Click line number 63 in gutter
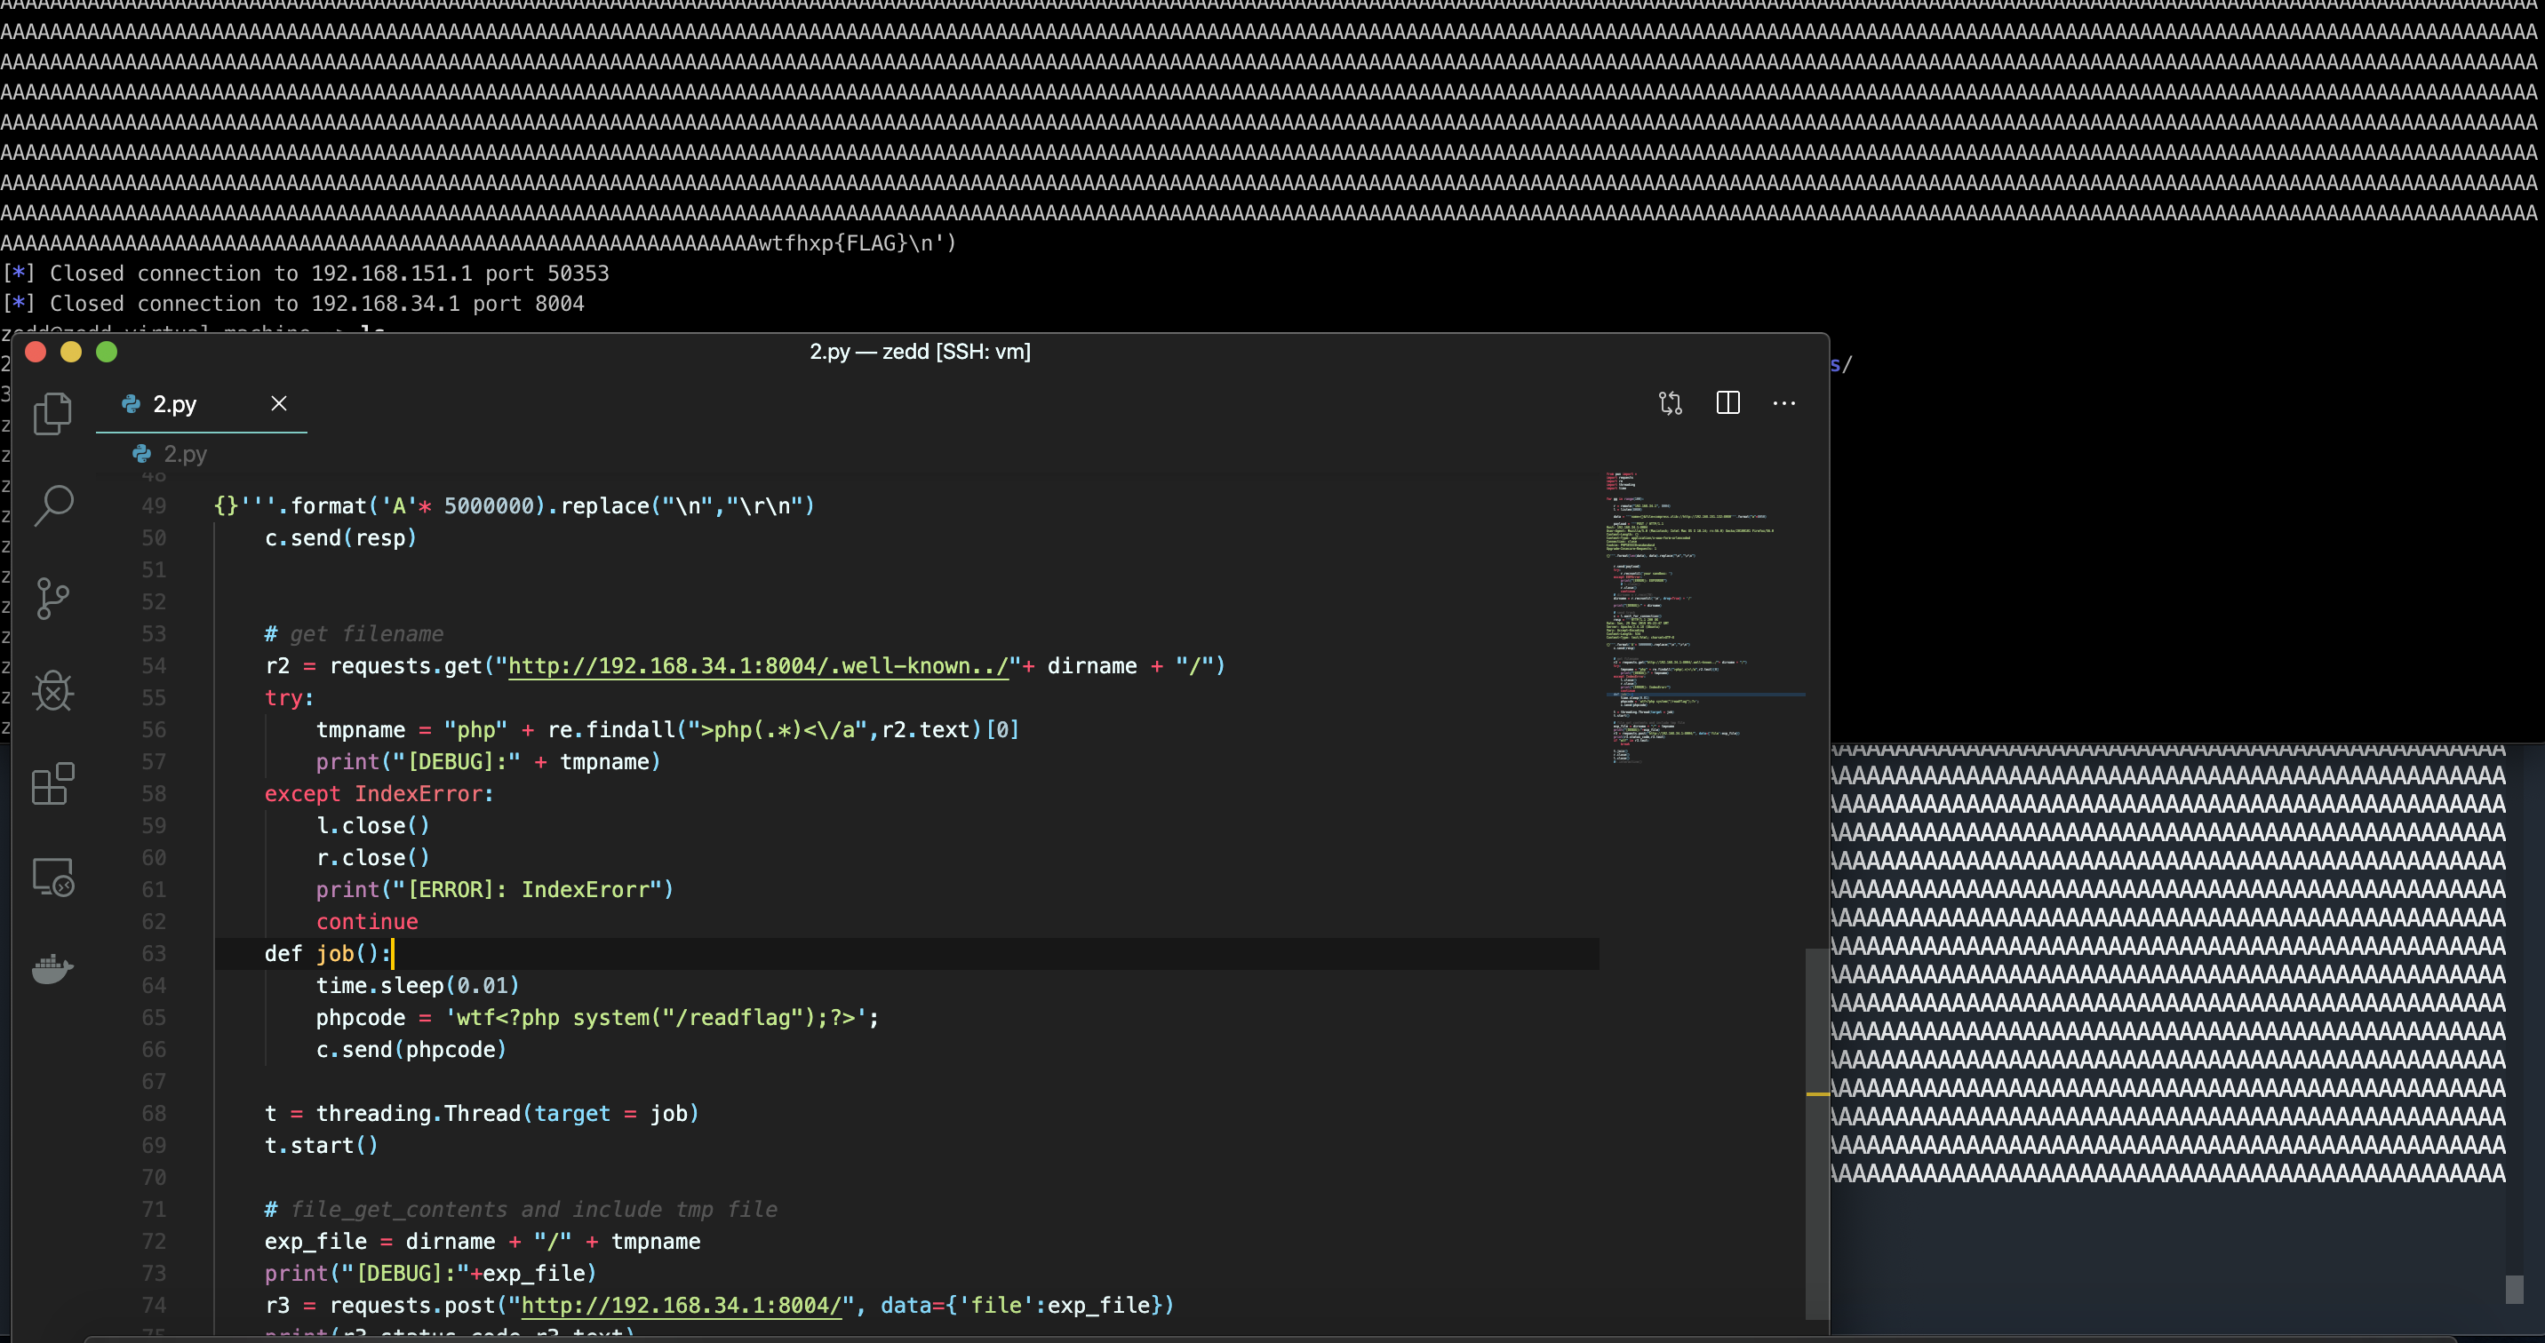 [153, 953]
